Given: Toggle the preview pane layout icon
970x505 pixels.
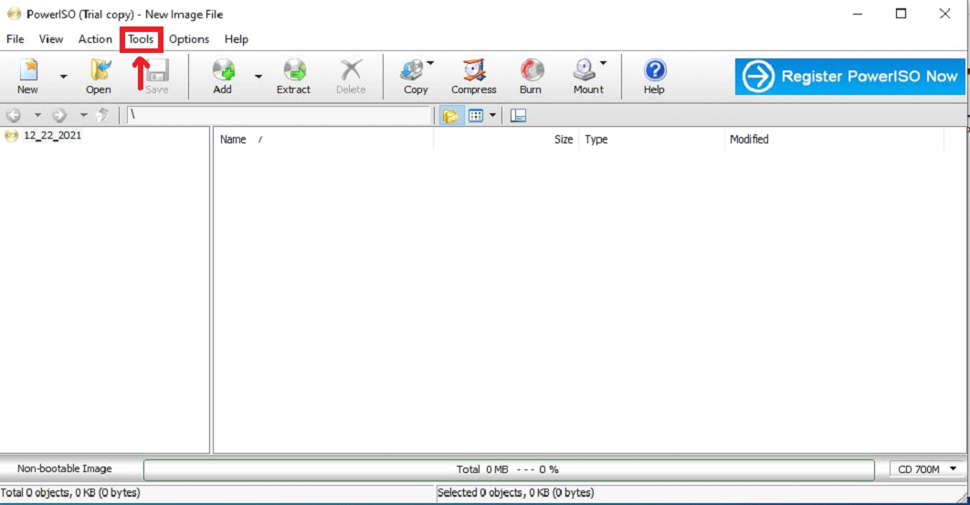Looking at the screenshot, I should click(x=519, y=116).
